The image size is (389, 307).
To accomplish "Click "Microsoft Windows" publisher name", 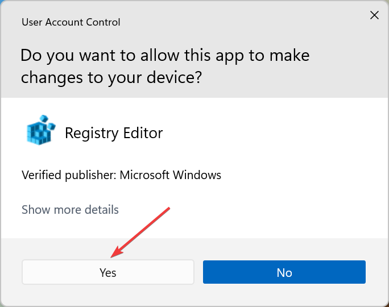I will (170, 175).
